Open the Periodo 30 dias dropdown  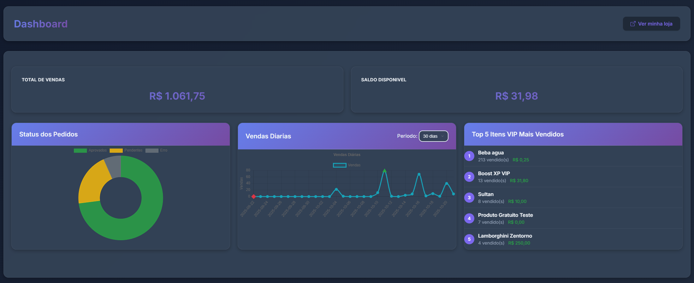(433, 136)
